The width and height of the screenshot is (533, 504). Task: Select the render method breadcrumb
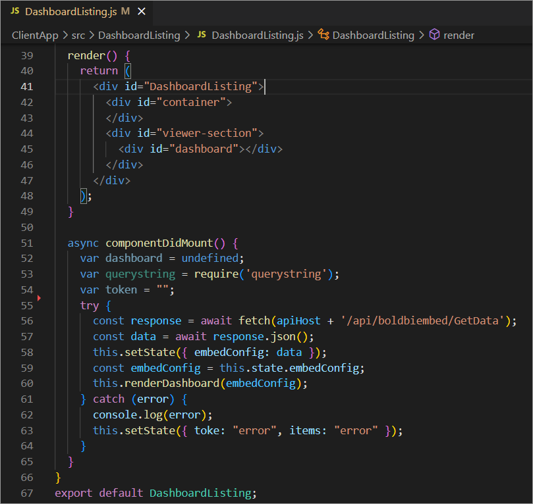459,35
